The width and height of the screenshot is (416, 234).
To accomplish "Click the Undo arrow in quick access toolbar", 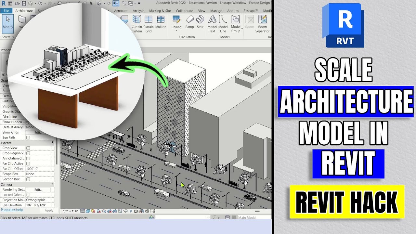I will 40,3.
